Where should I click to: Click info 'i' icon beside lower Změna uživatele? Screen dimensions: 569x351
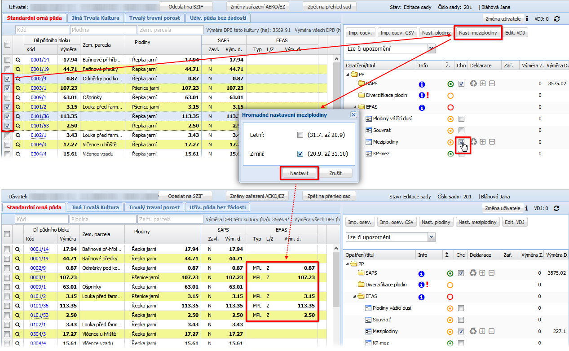pyautogui.click(x=527, y=208)
